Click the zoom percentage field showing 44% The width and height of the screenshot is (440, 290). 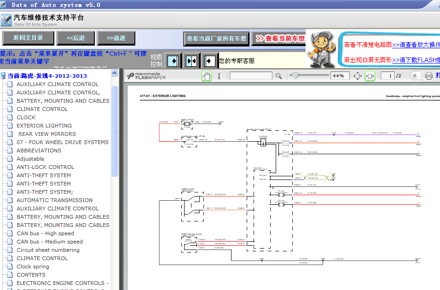[x=340, y=76]
